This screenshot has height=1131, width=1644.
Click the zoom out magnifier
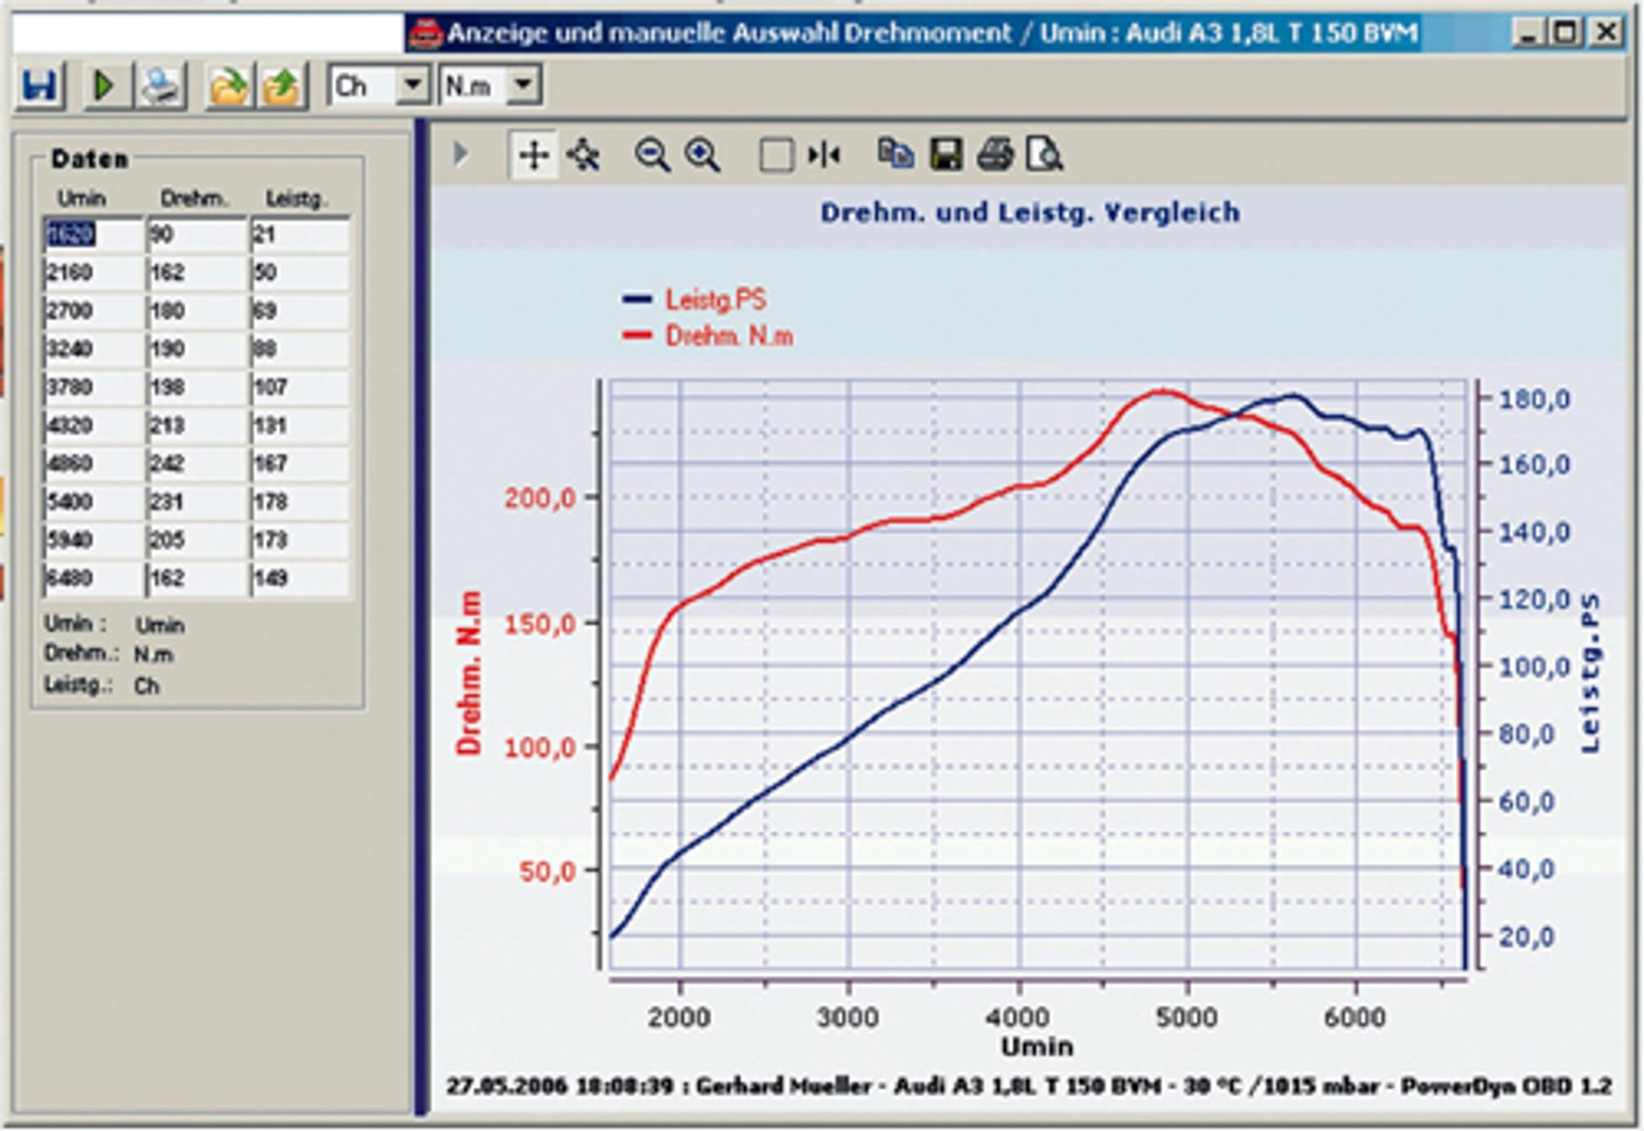pyautogui.click(x=651, y=156)
